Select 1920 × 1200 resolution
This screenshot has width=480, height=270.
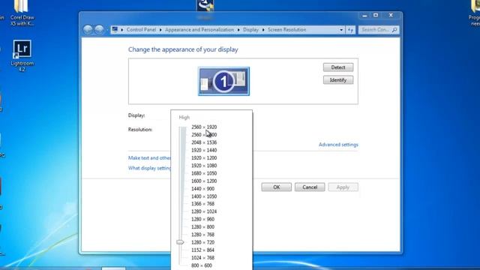point(204,157)
